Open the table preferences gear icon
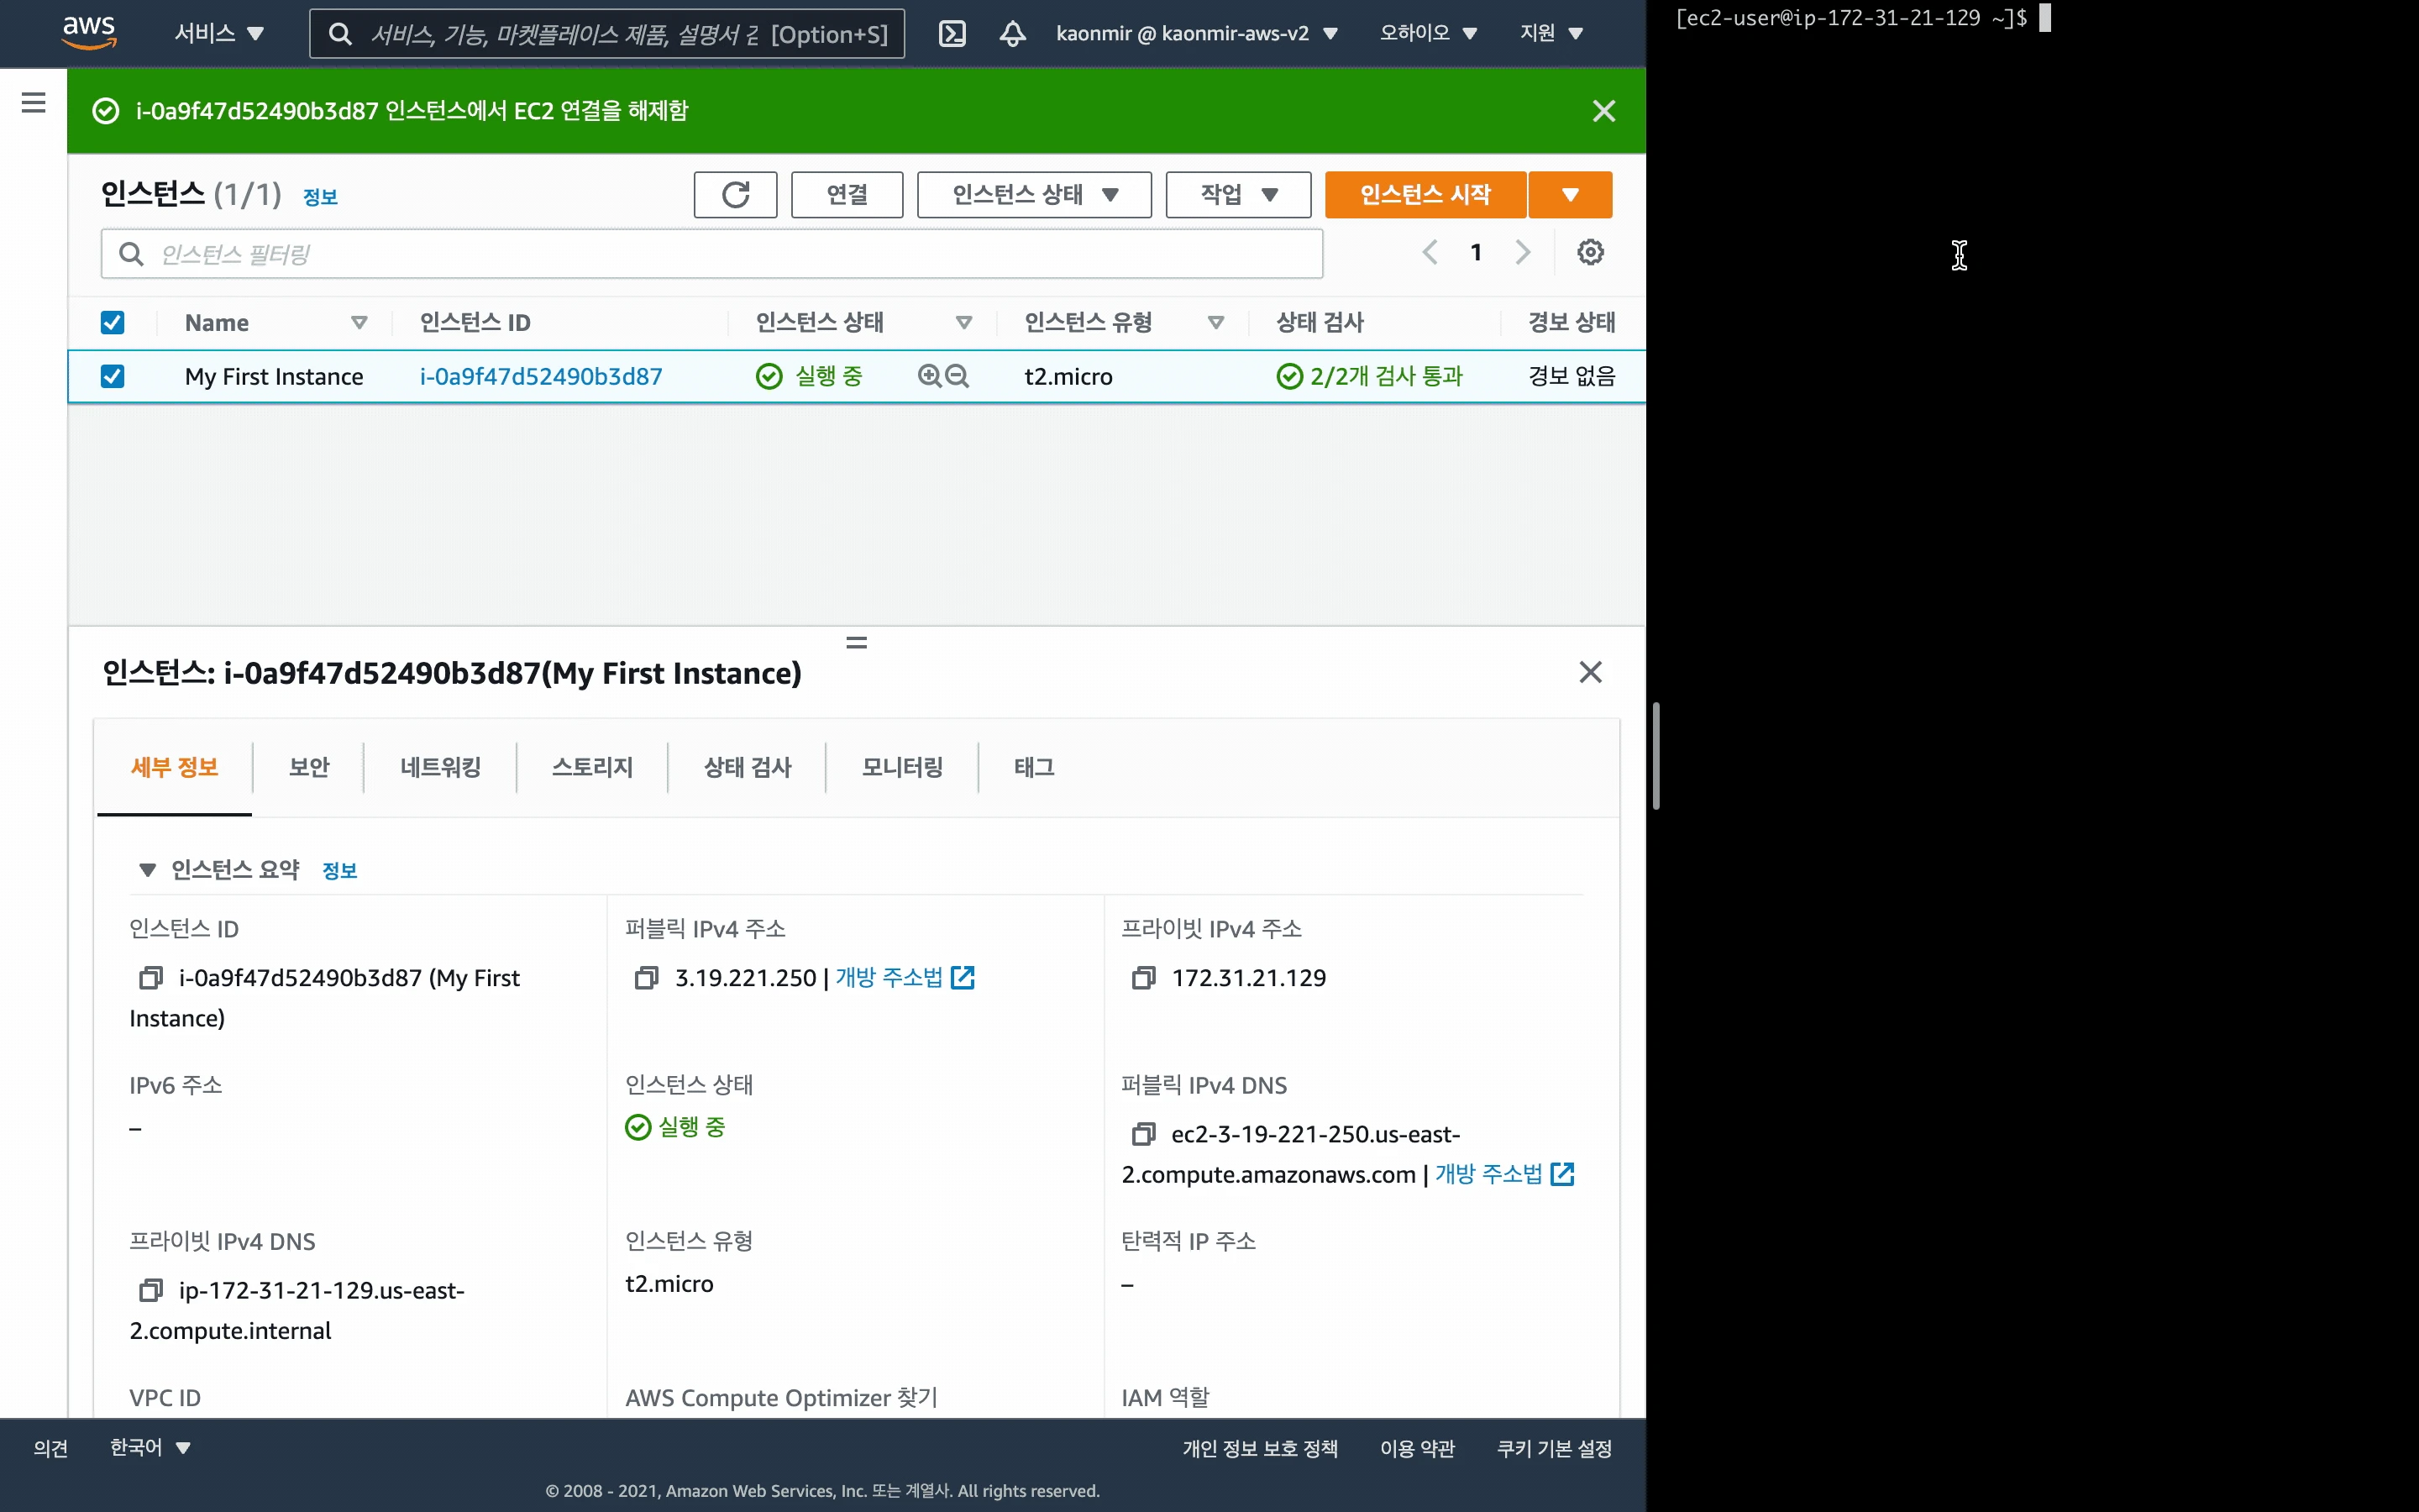Screen dimensions: 2419x1512 1590,252
